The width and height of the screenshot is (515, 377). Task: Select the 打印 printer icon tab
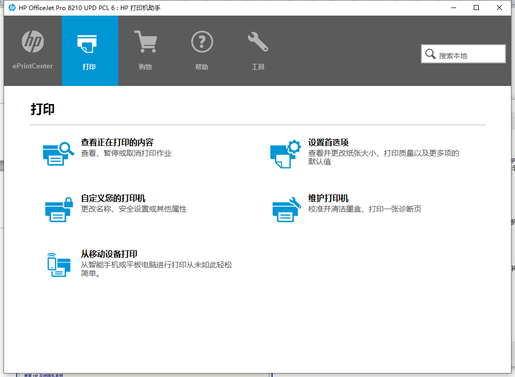tap(87, 44)
